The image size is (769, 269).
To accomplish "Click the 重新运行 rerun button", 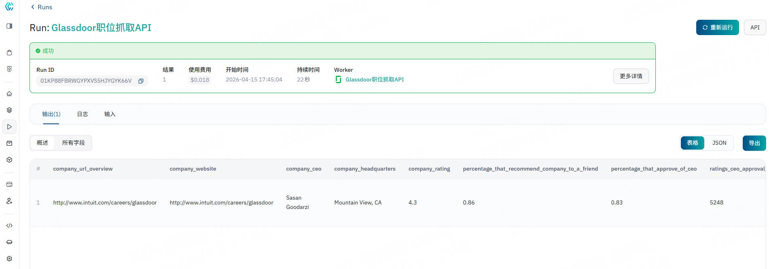I will 717,27.
